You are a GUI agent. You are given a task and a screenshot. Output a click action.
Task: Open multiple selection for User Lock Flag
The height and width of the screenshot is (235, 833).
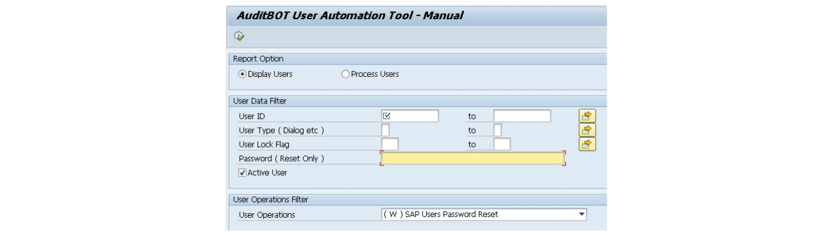coord(587,144)
